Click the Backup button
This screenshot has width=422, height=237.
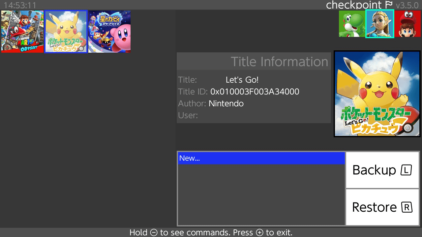(382, 170)
